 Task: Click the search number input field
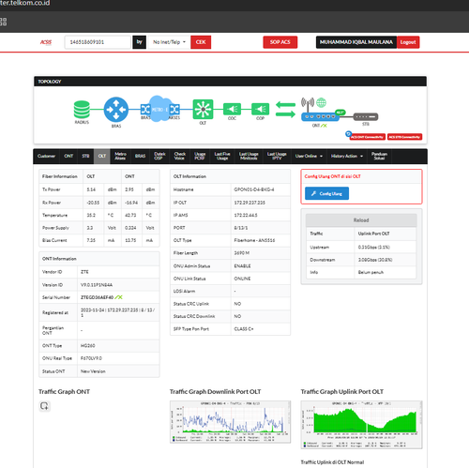pos(98,42)
